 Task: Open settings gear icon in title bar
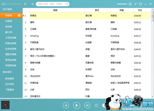tap(130, 4)
